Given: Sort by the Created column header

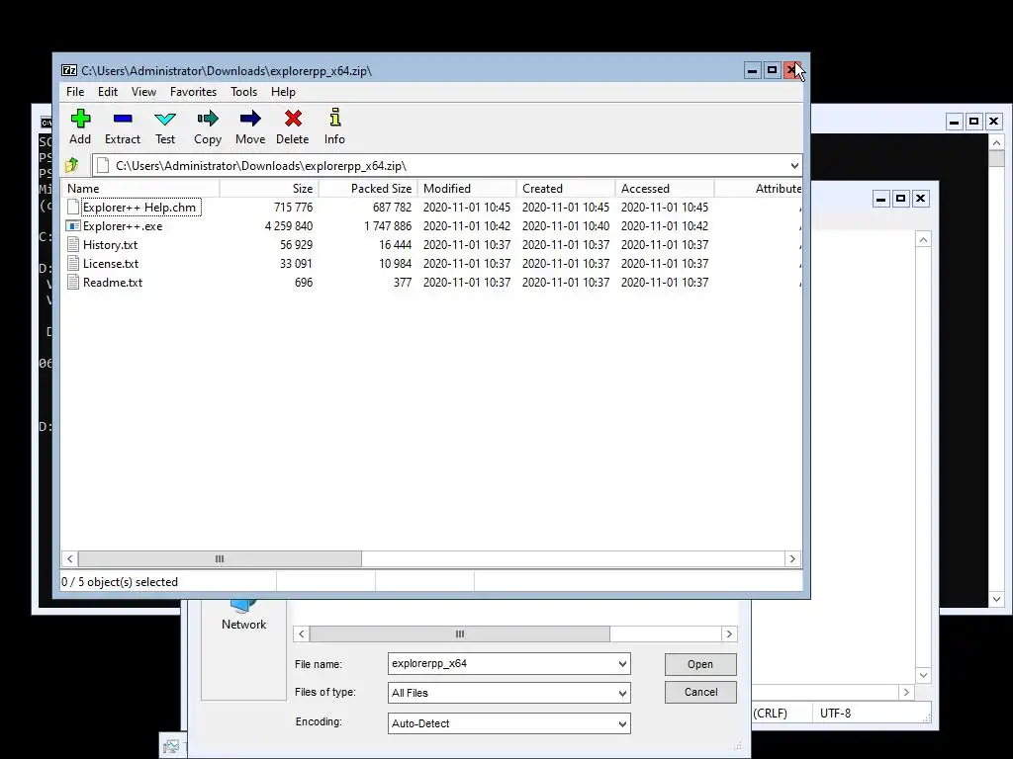Looking at the screenshot, I should pos(565,189).
